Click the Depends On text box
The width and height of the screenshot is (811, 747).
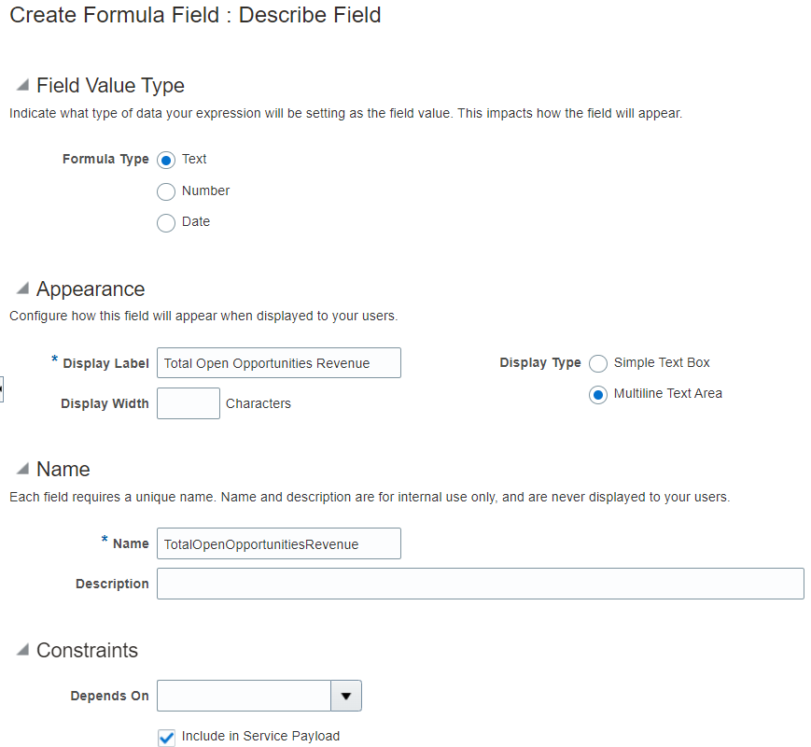point(243,695)
